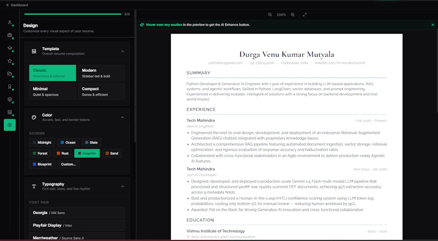The image size is (438, 241).
Task: Click the linkedin.com/in/venukumarmd text
Action: pos(339,63)
